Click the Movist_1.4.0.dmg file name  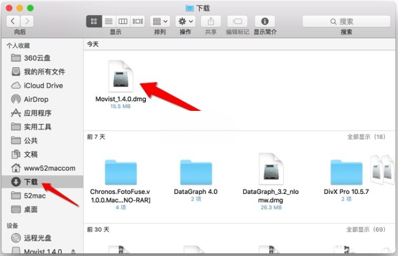point(121,99)
